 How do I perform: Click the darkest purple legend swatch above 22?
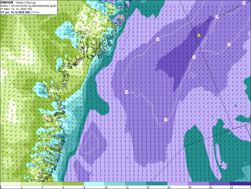click(x=240, y=183)
